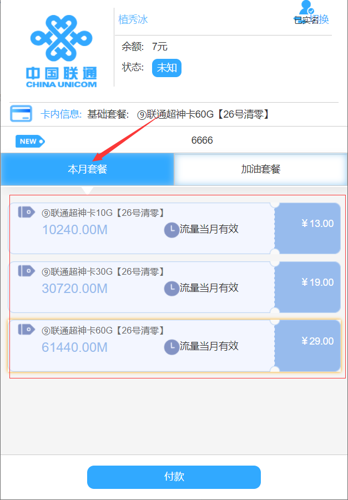348x500 pixels.
Task: Click the China Unicom logo
Action: click(61, 51)
